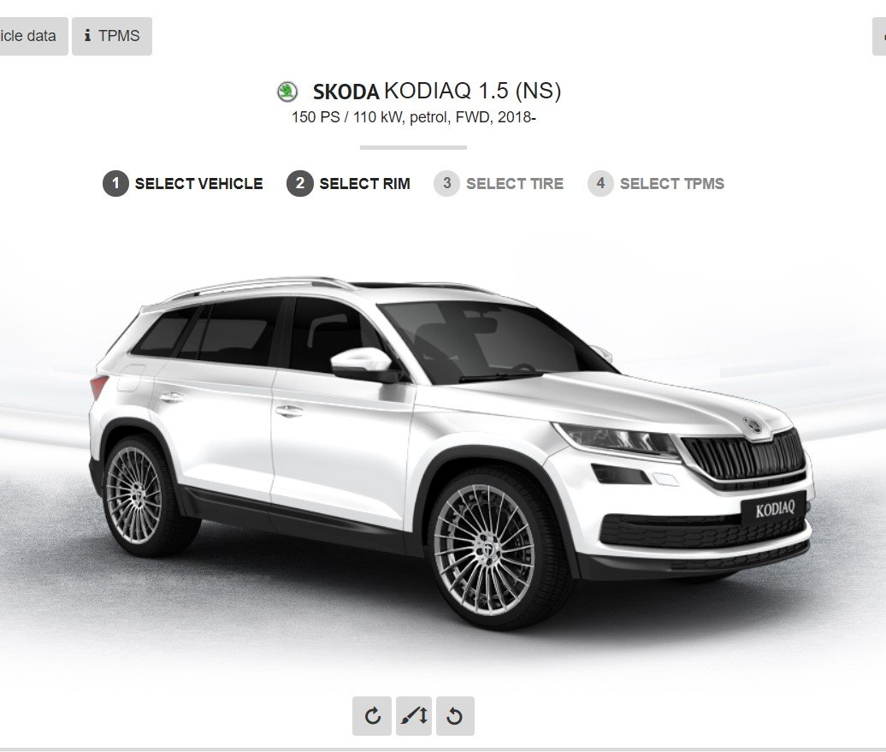Click the step 3 number circle
The width and height of the screenshot is (886, 752).
[x=447, y=183]
